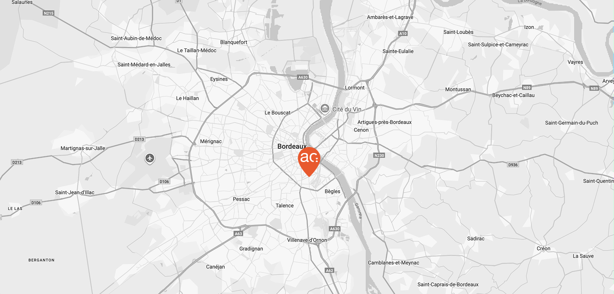Image resolution: width=614 pixels, height=294 pixels.
Task: Click the A63 highway shield
Action: [x=239, y=234]
